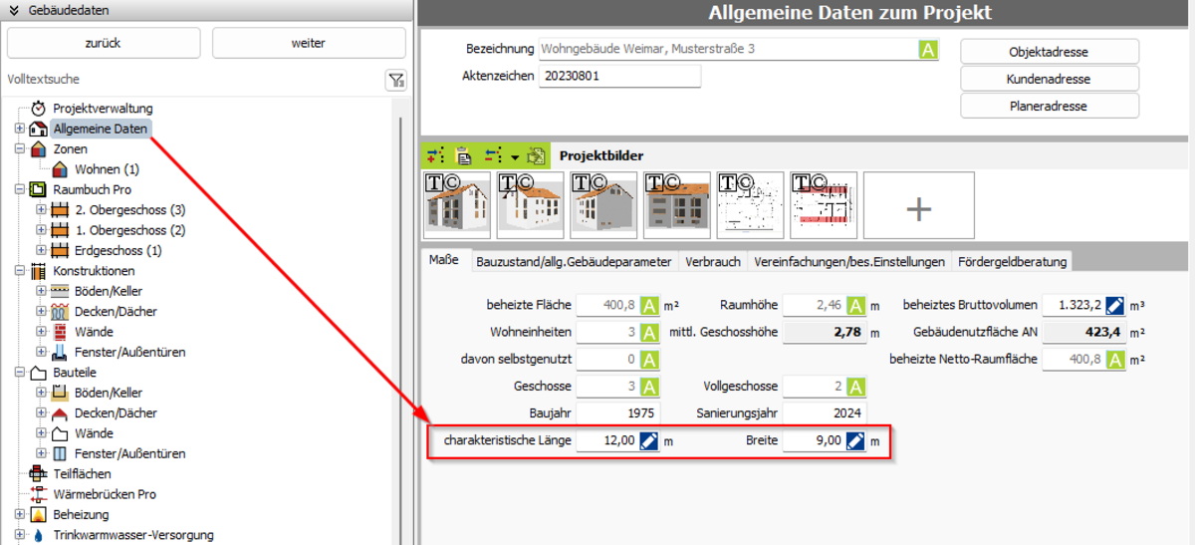Open the Fördergeldberatung tab
1195x545 pixels.
pos(1012,262)
